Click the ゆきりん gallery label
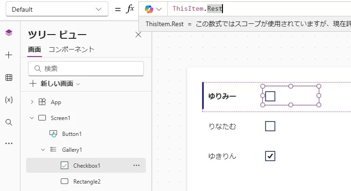Viewport: 351px width, 191px height. pos(222,156)
